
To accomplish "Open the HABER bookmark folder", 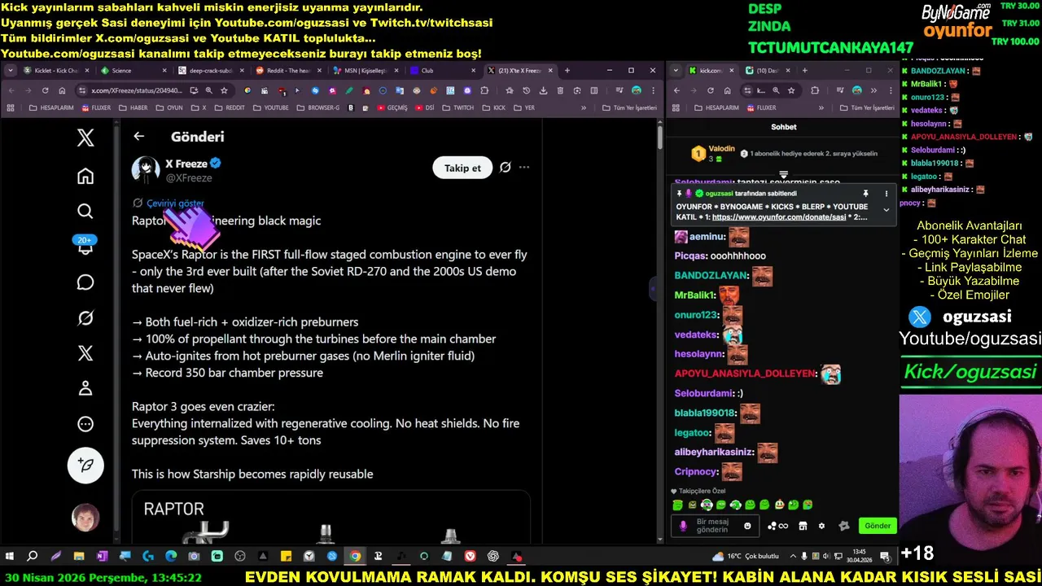I will [x=133, y=107].
